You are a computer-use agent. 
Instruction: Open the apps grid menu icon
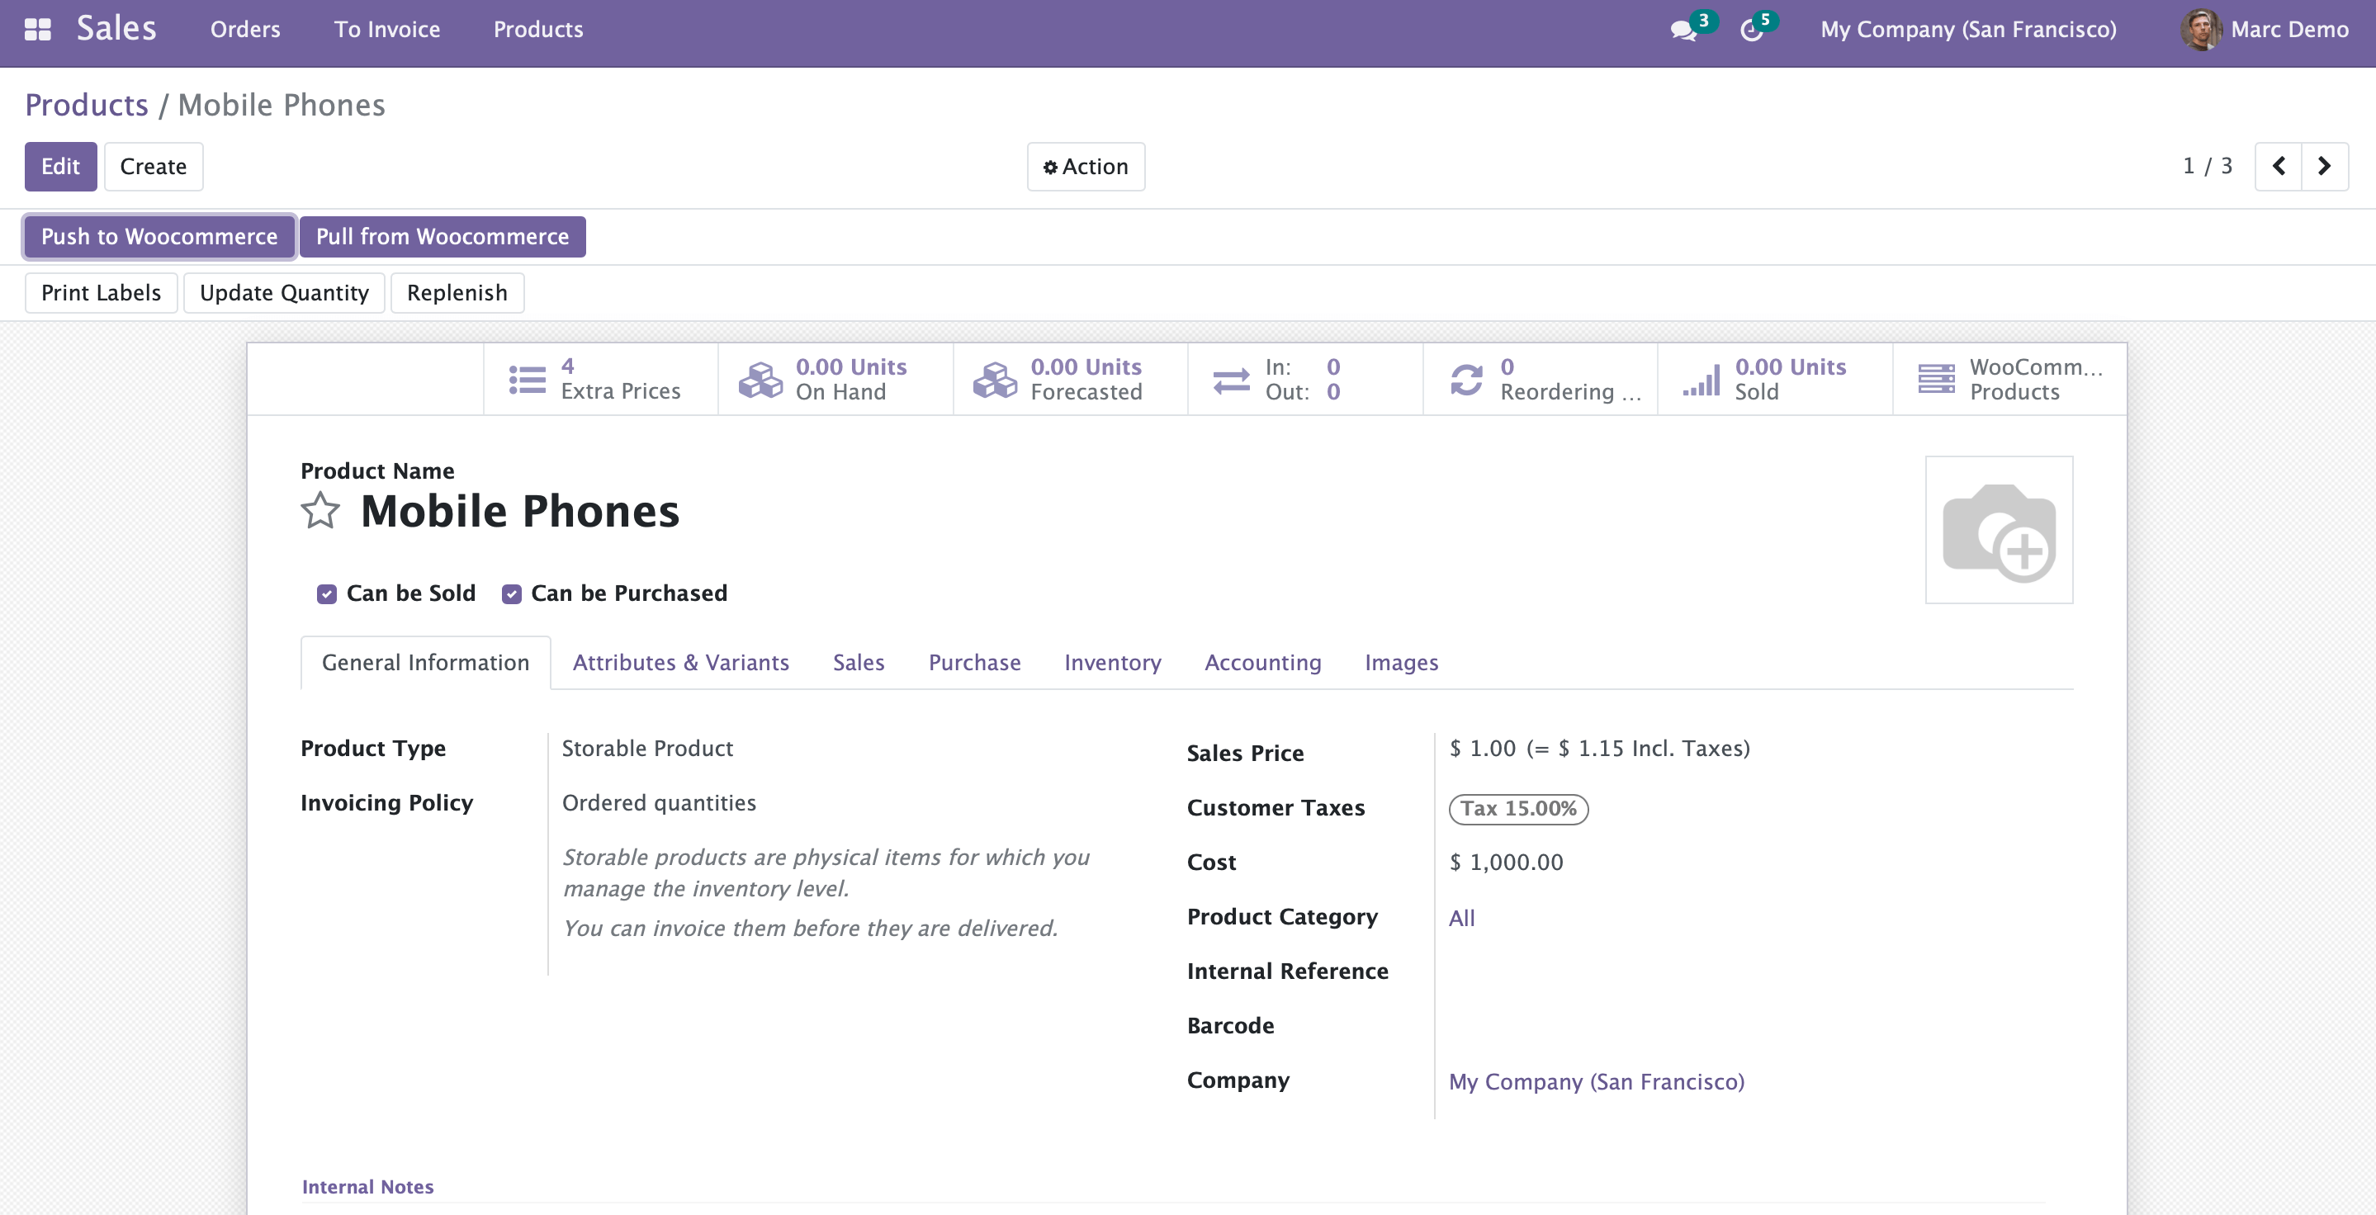click(x=38, y=30)
